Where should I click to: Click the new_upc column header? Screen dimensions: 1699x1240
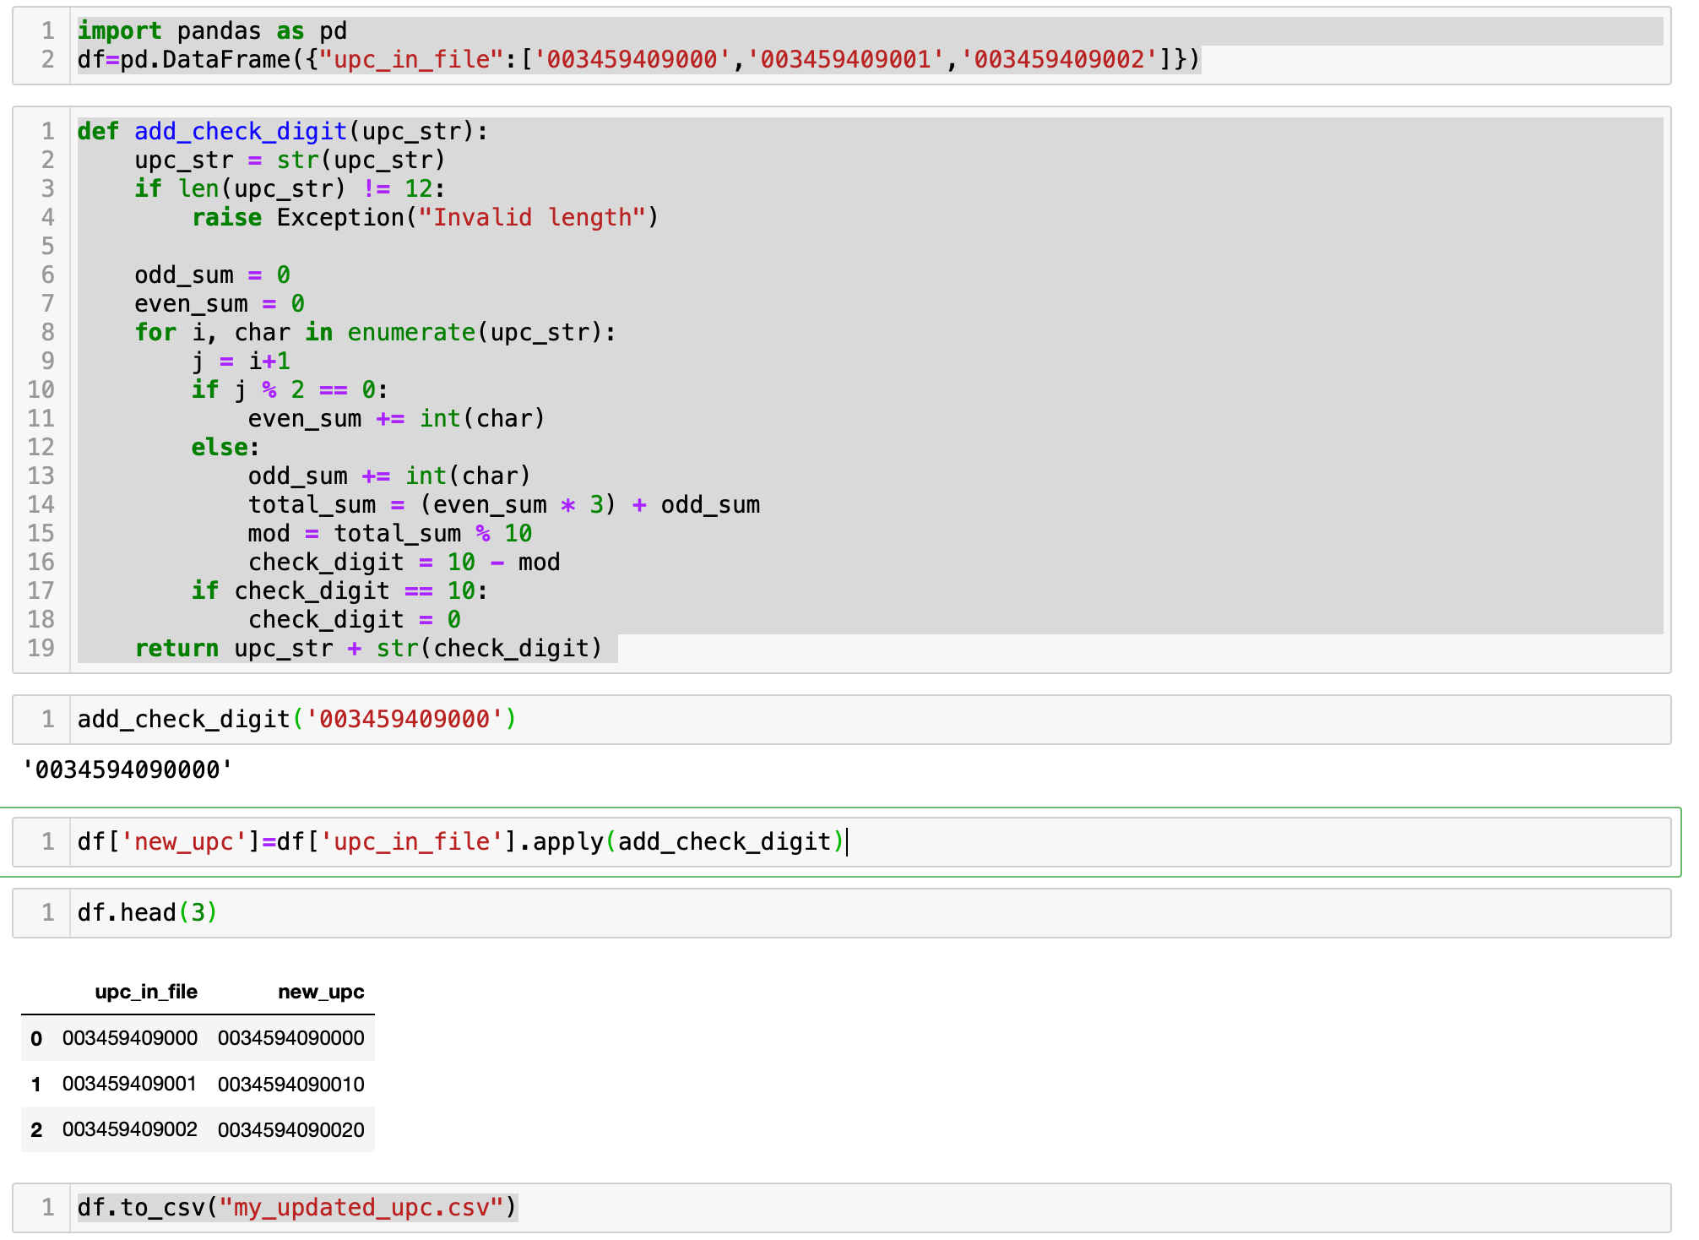point(321,992)
